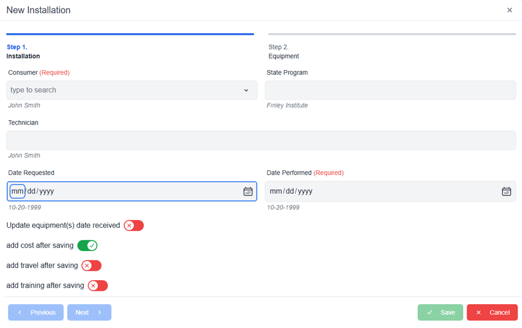Turn off add cost after saving
Screen dimensions: 522x328
(x=87, y=245)
